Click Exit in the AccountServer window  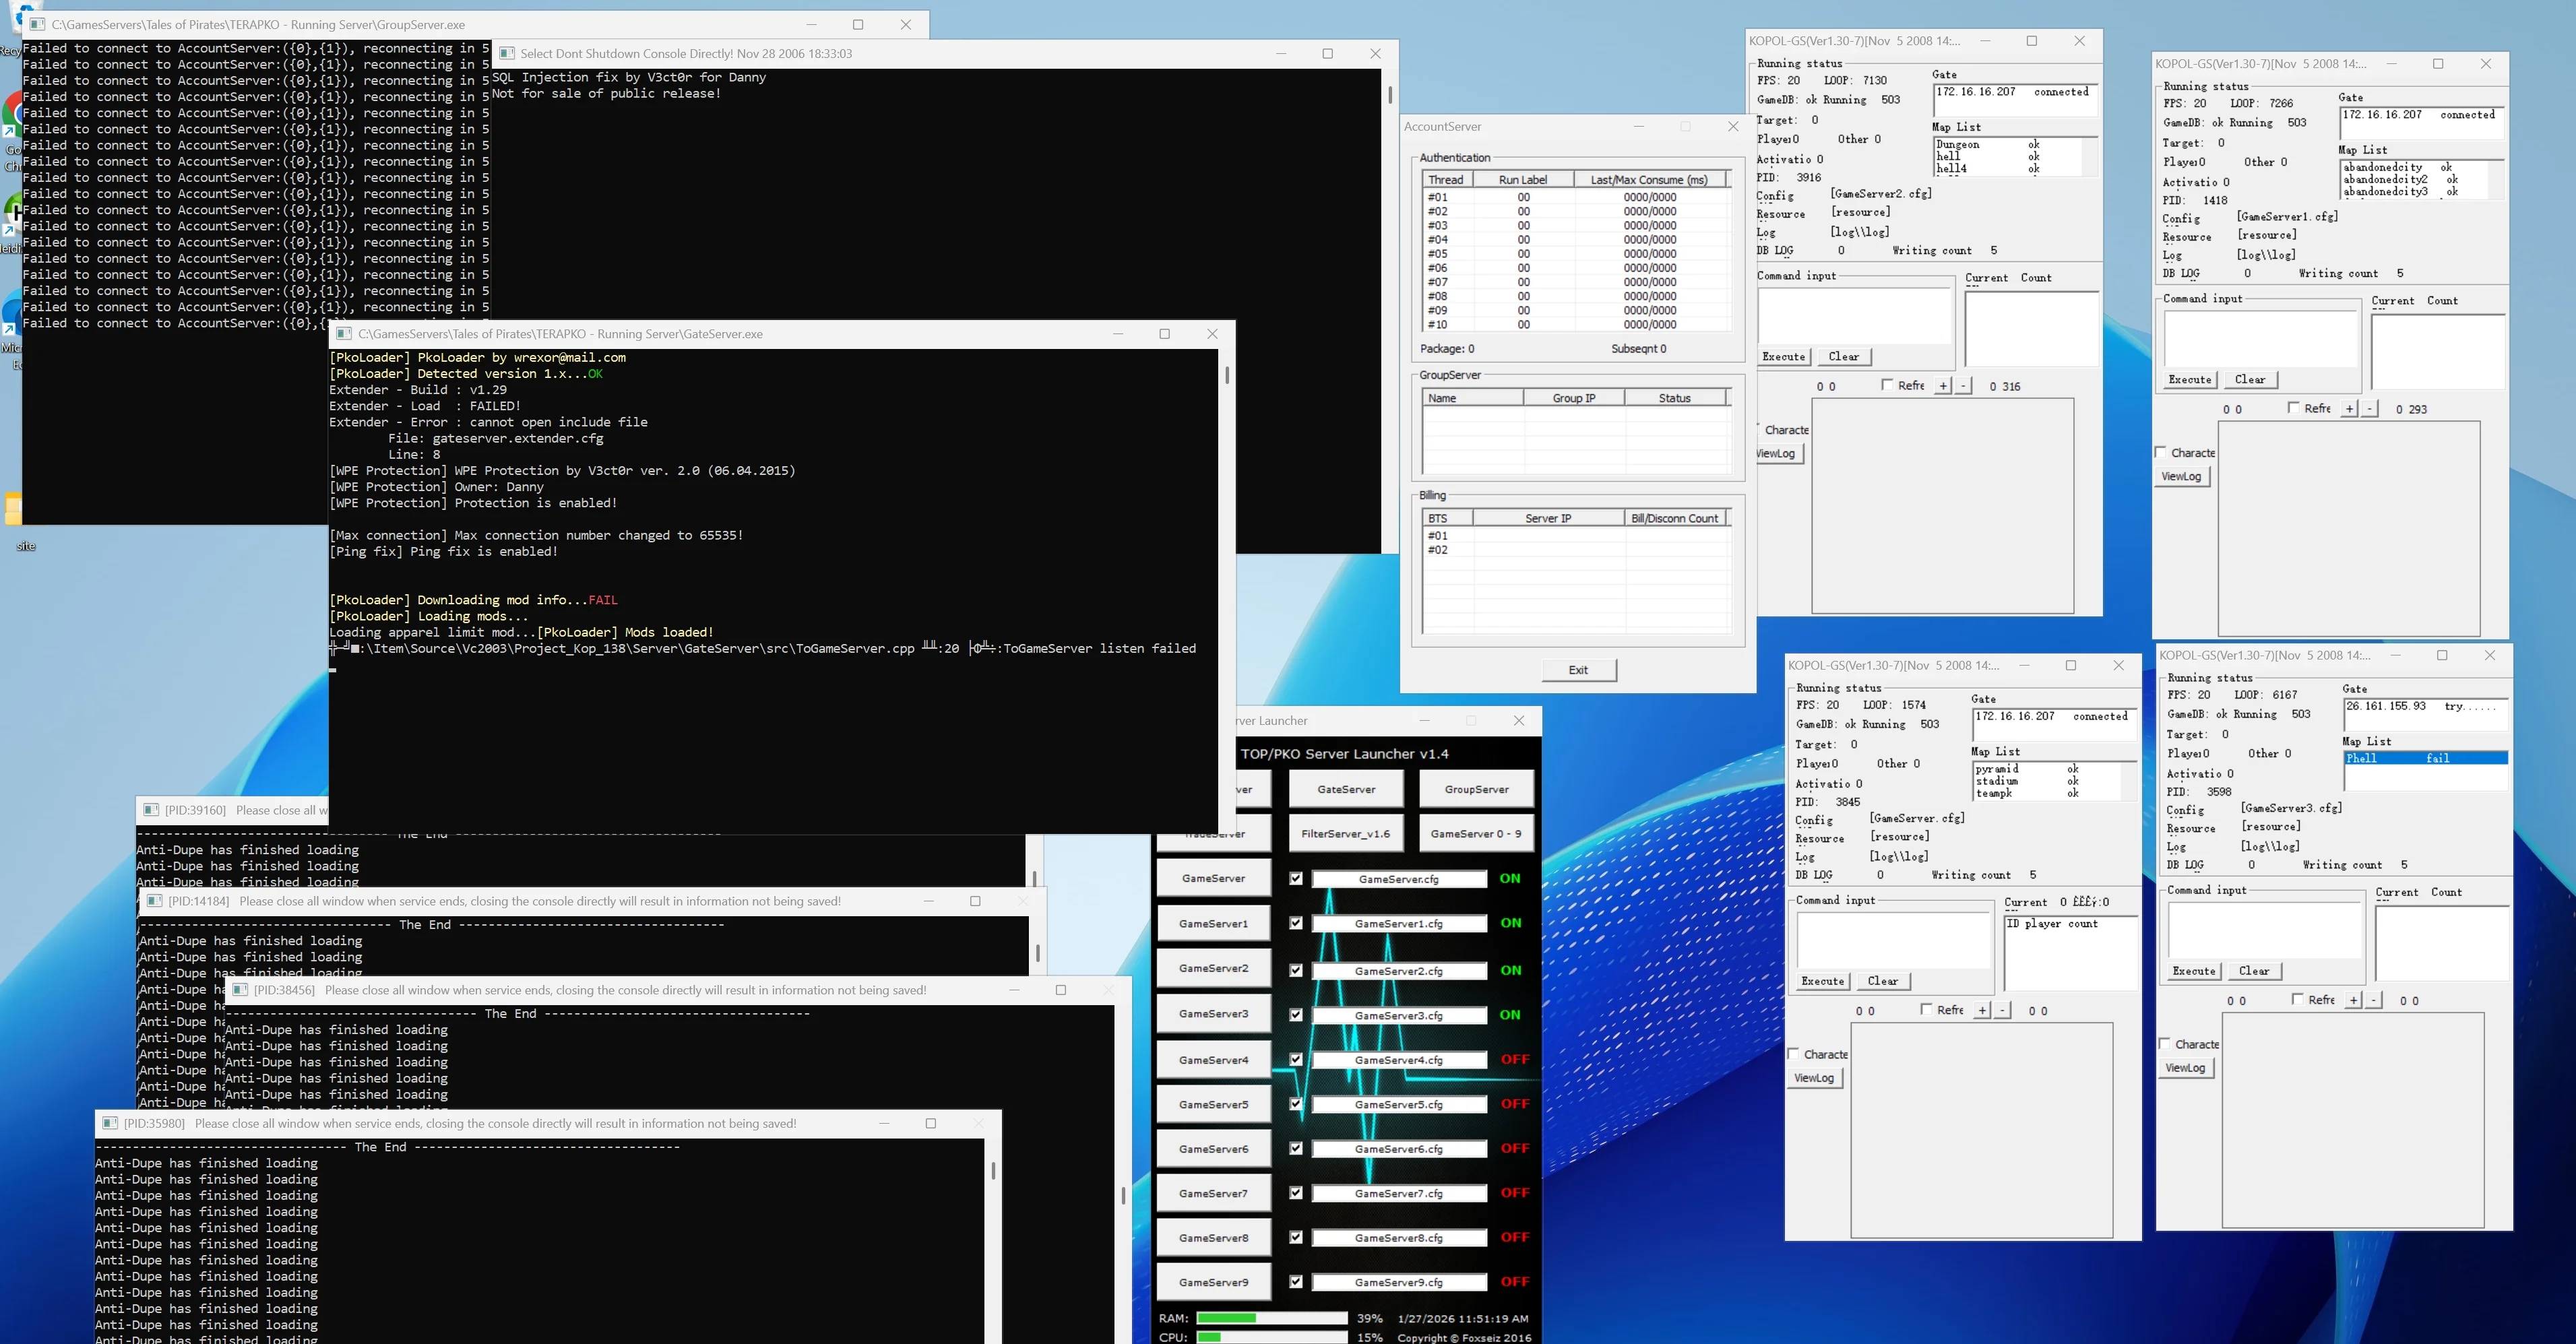click(x=1578, y=670)
